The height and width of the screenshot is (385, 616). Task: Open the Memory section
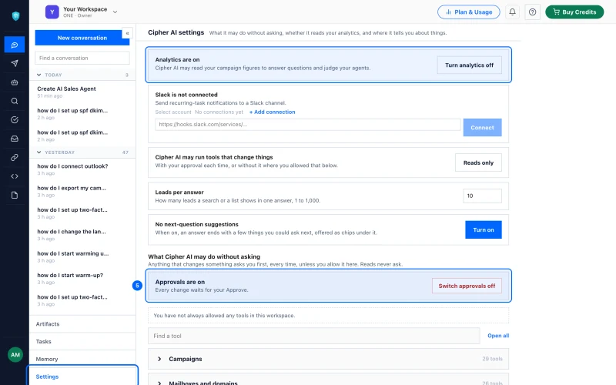pyautogui.click(x=82, y=359)
